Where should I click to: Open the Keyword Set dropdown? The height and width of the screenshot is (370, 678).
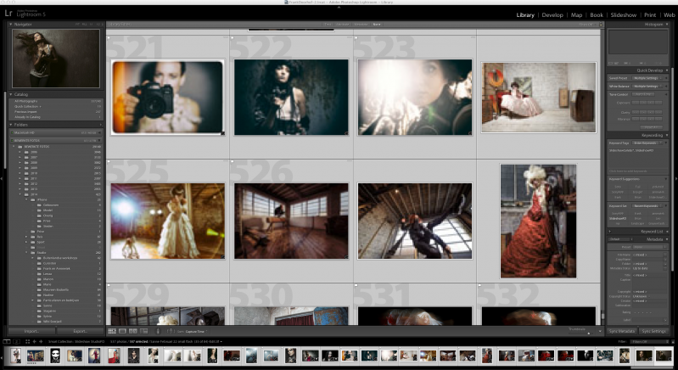(648, 205)
